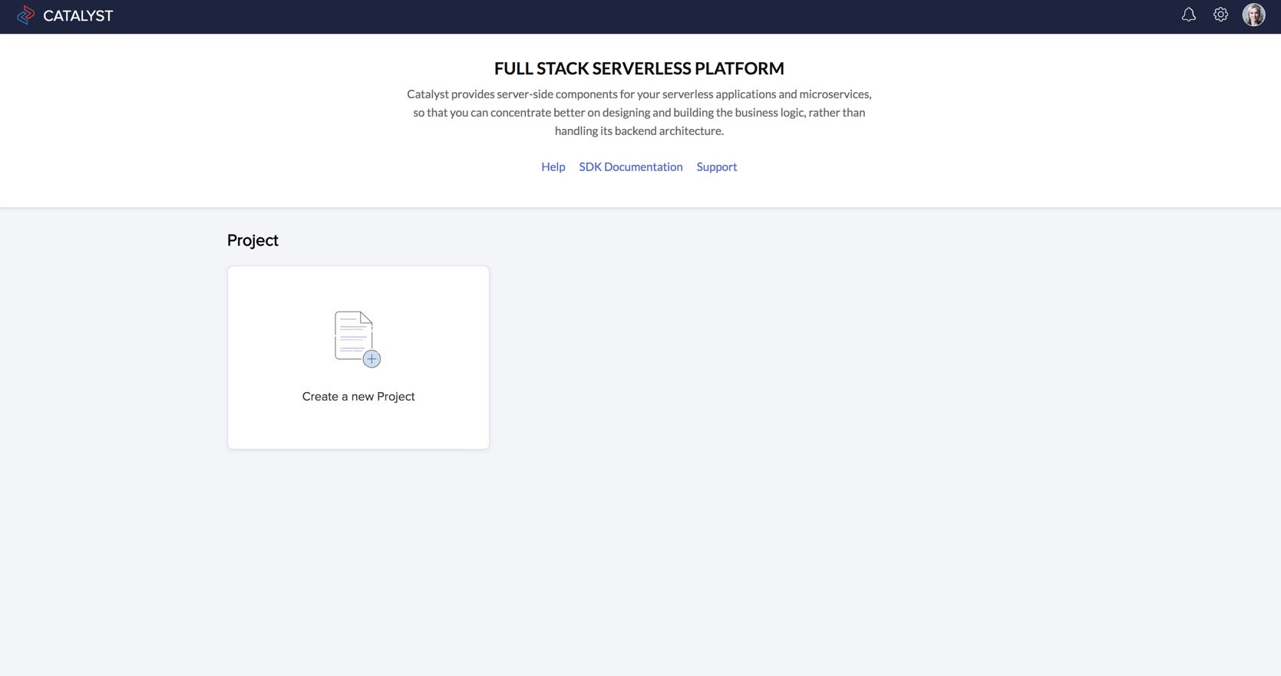Click the Catalyst logo icon
This screenshot has width=1281, height=676.
tap(25, 15)
